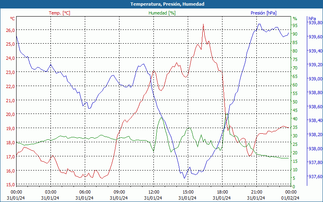Viewport: 323px width, 202px height.
Task: Choose the 45 humidity tick value
Action: pos(295,110)
